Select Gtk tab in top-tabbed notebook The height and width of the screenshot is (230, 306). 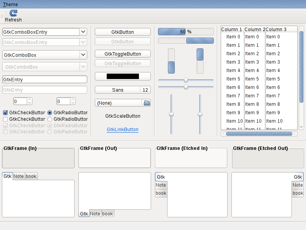(x=7, y=176)
